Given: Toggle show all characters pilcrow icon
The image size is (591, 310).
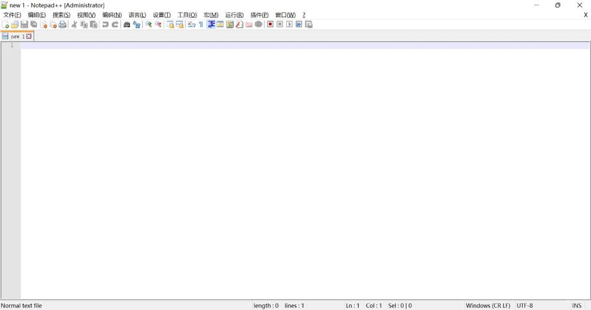Looking at the screenshot, I should point(201,25).
